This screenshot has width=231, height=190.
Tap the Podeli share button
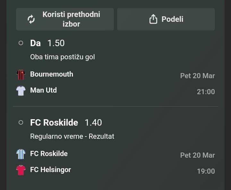166,19
